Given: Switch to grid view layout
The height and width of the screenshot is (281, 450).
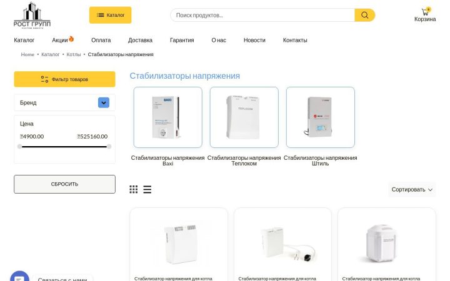Looking at the screenshot, I should pyautogui.click(x=134, y=189).
